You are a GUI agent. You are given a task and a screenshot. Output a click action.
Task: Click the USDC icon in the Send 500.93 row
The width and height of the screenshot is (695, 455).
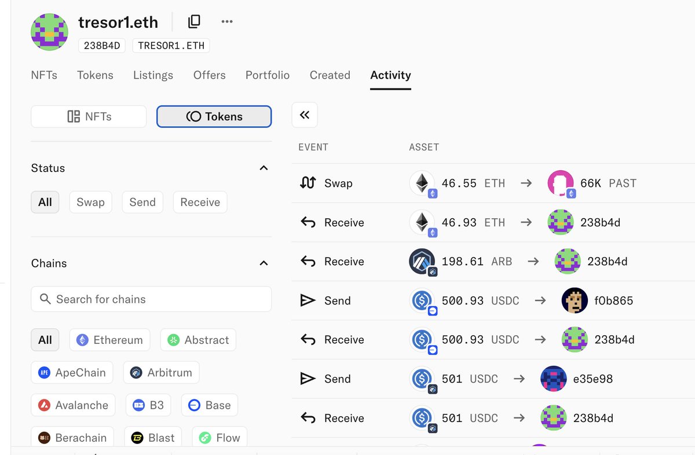click(422, 300)
